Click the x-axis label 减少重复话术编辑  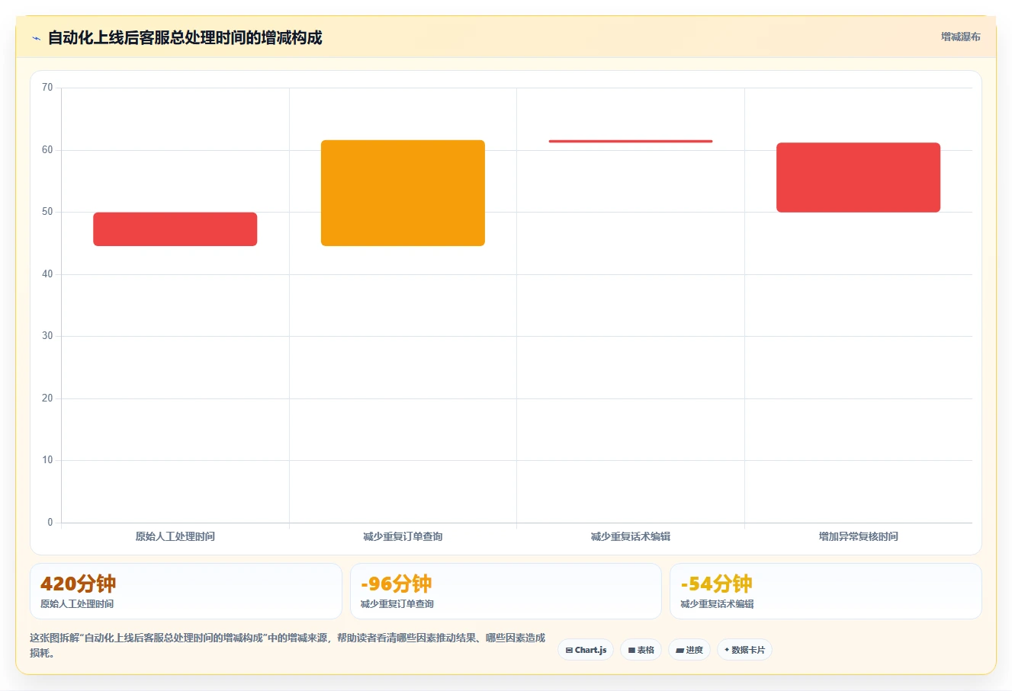coord(631,536)
